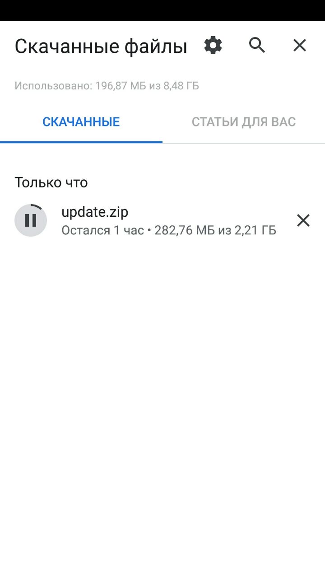Click the blue indicator under СКАЧАННЫЕ

pyautogui.click(x=81, y=142)
